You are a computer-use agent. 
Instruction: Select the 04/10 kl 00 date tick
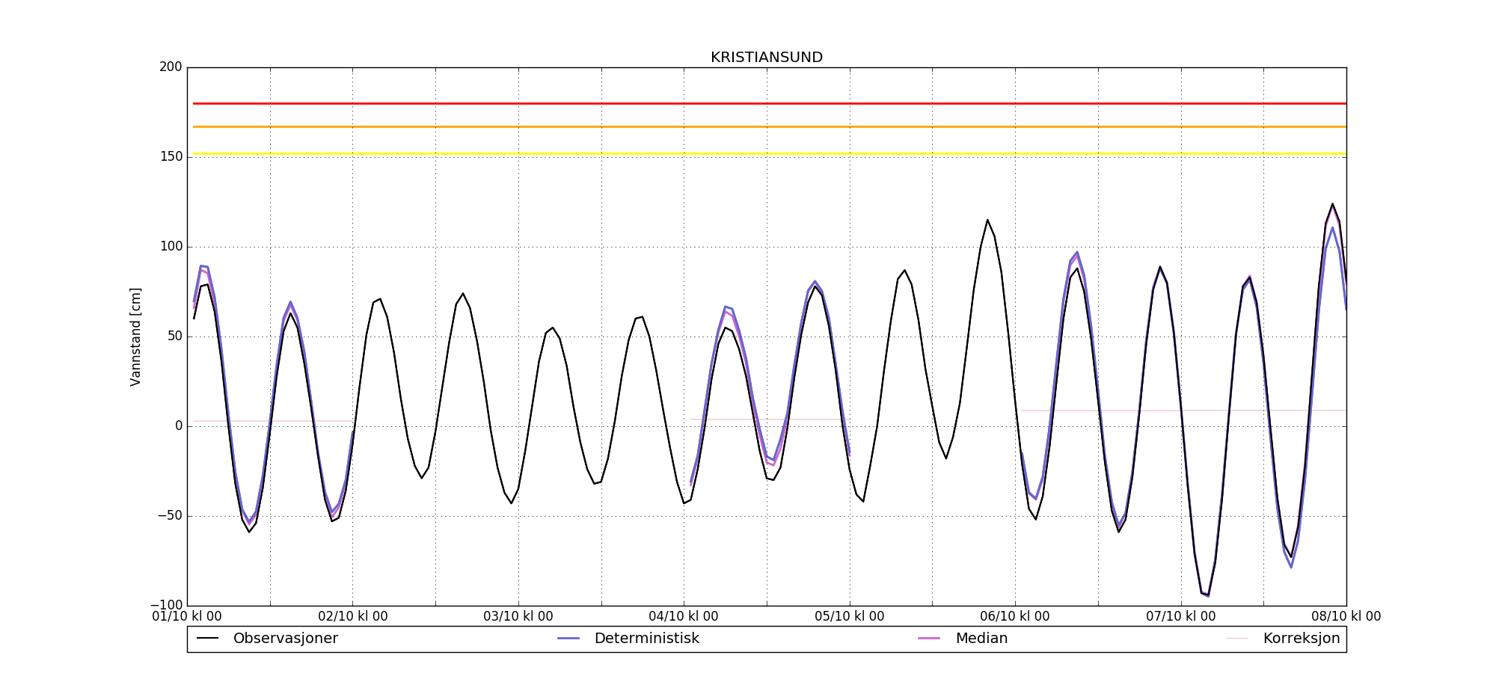point(684,617)
